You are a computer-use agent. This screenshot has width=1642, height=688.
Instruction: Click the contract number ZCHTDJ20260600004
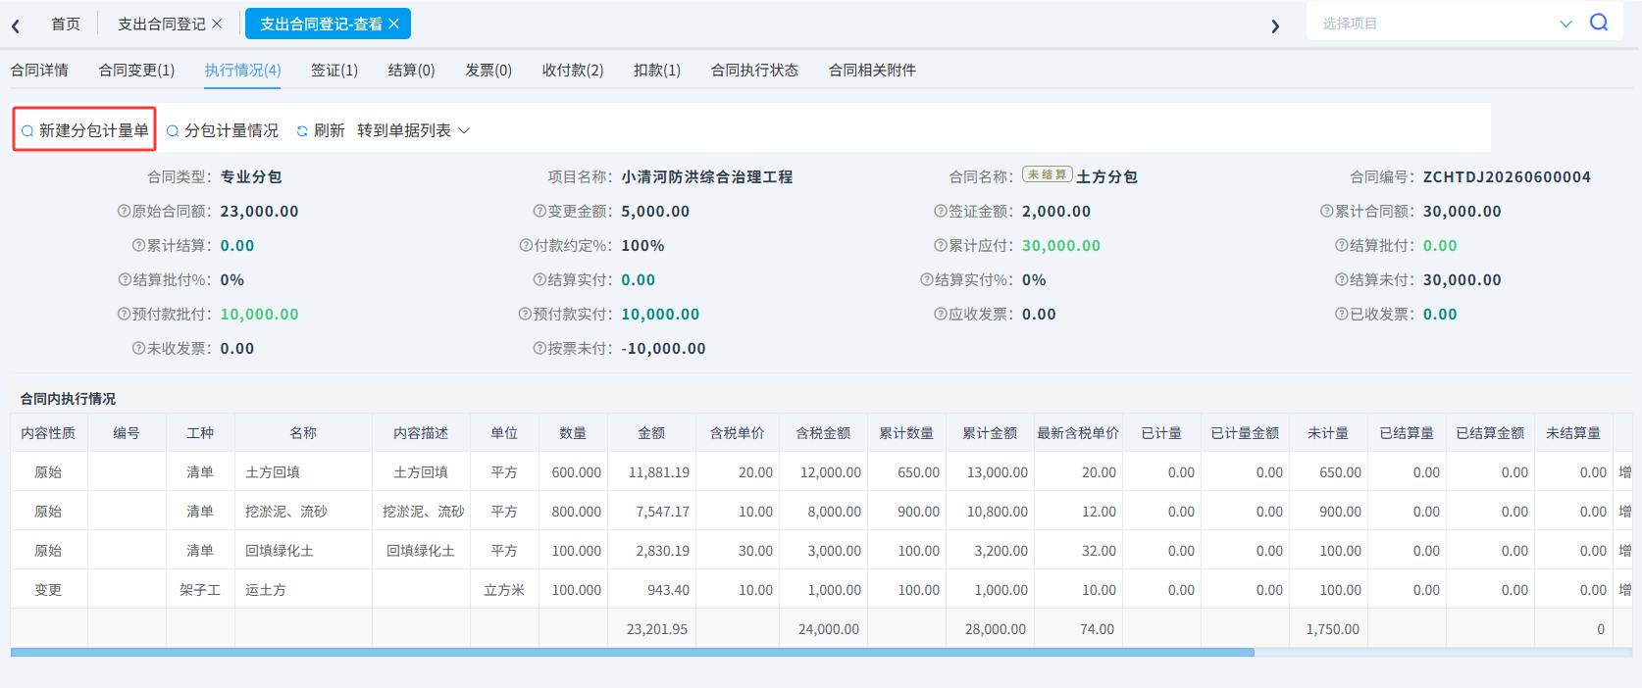pyautogui.click(x=1507, y=176)
